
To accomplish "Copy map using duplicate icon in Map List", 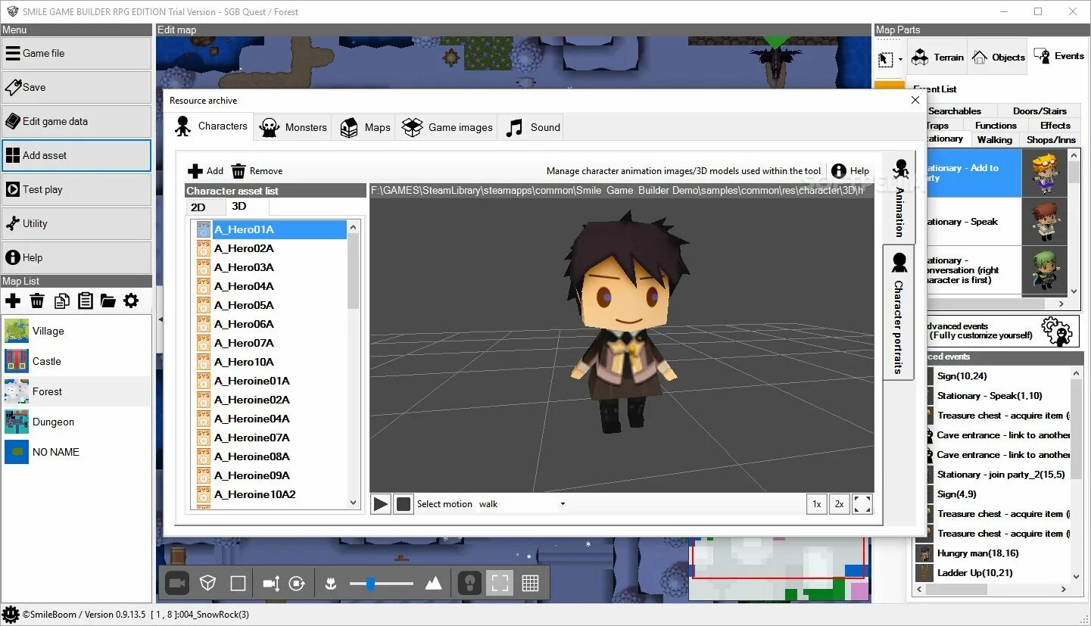I will [x=61, y=301].
